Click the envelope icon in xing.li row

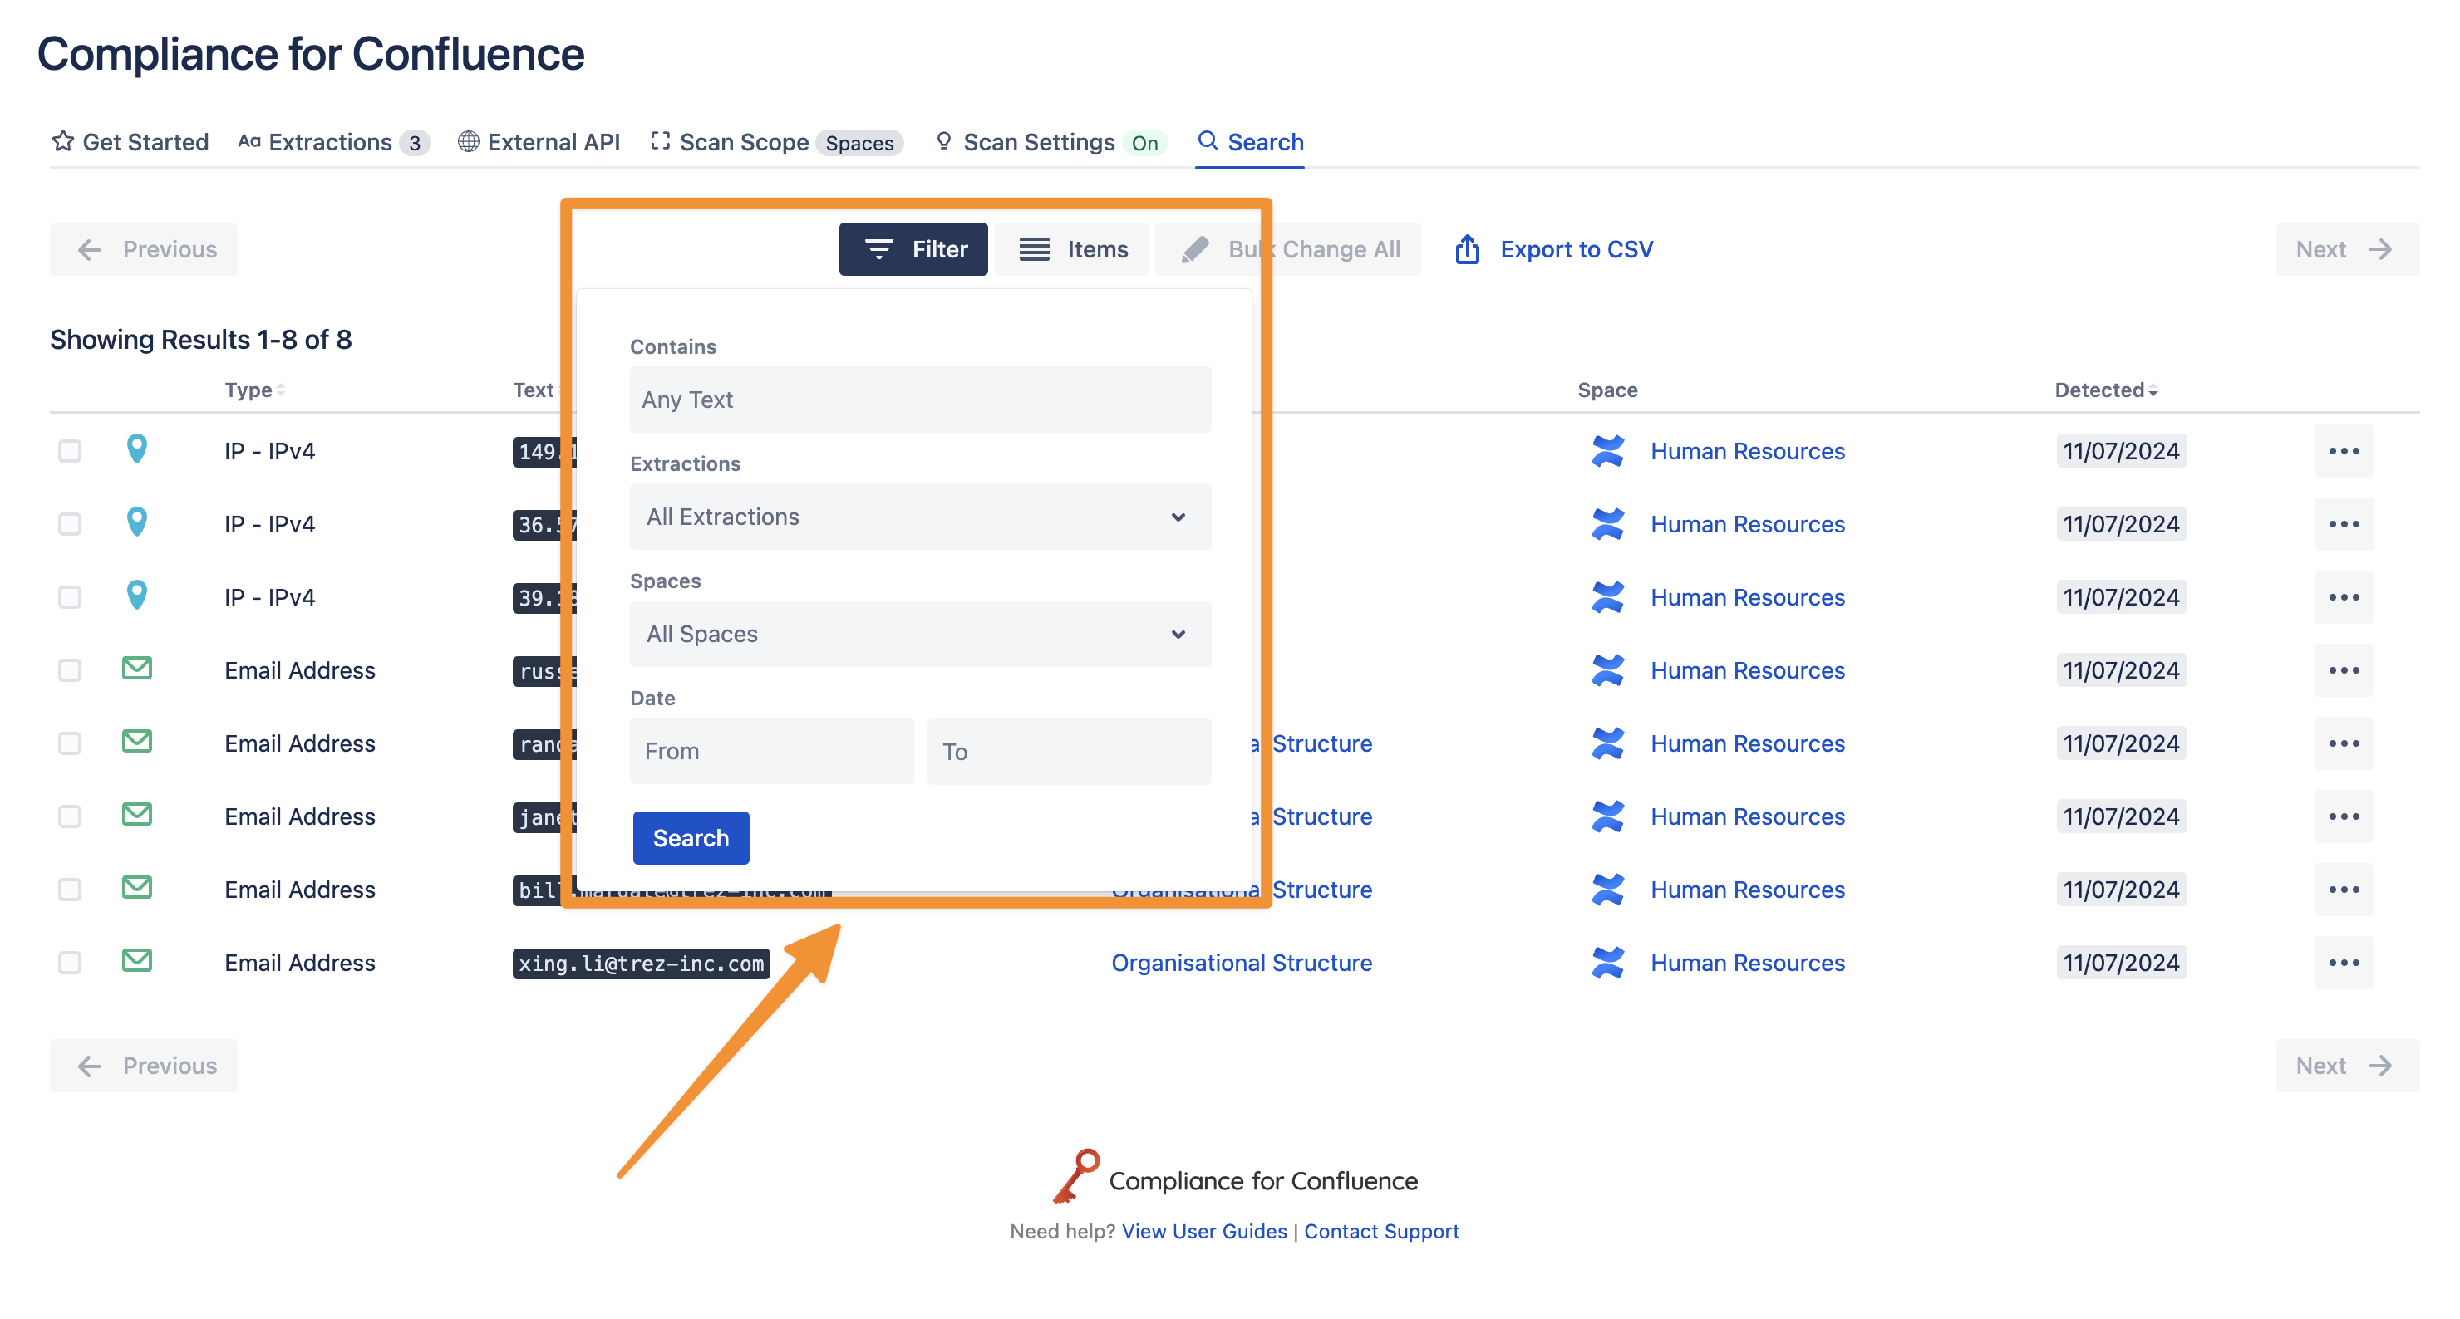click(136, 961)
